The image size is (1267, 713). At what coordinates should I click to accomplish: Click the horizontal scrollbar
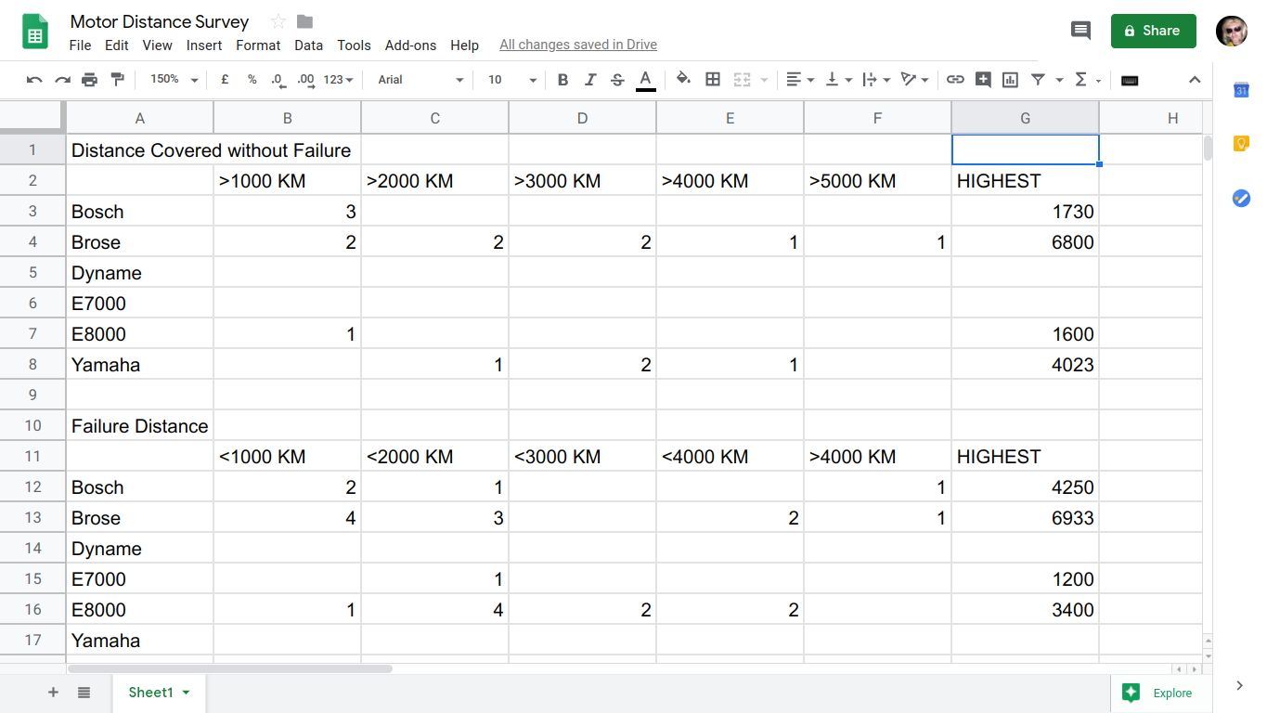pos(230,668)
